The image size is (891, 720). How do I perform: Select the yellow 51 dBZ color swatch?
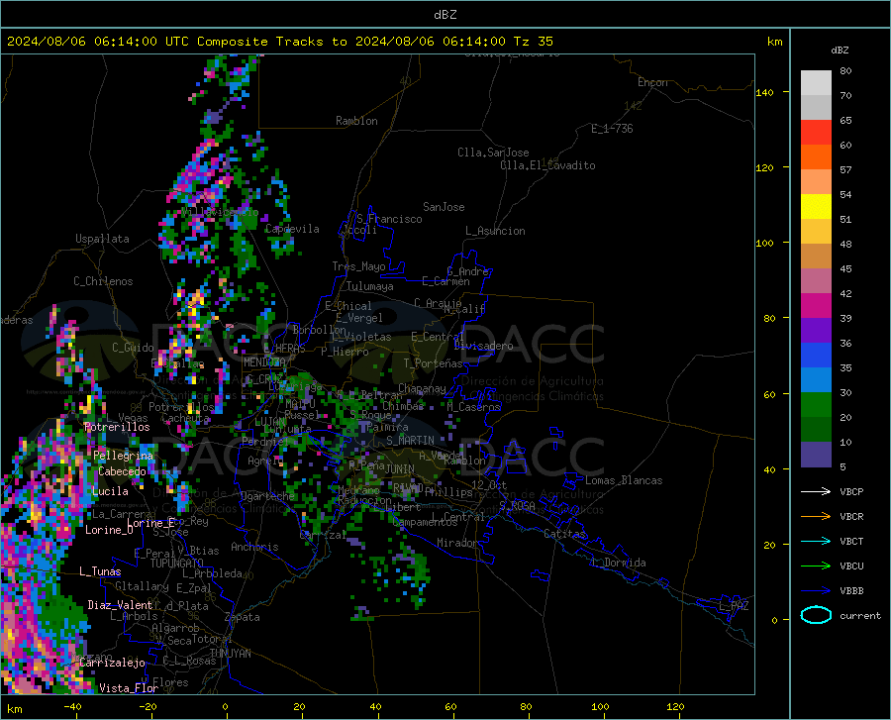816,207
